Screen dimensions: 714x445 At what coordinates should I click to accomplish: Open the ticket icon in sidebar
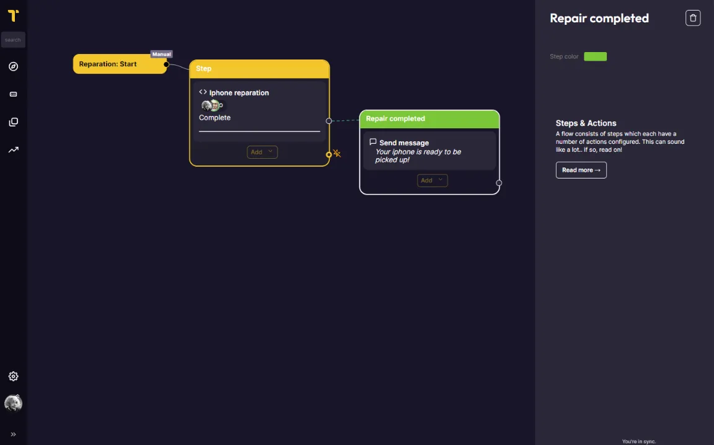point(13,94)
